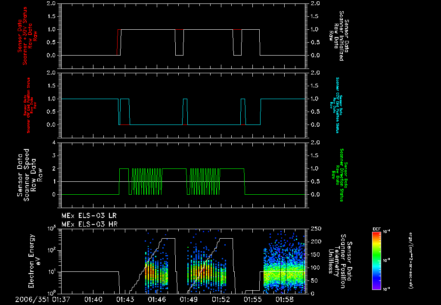
Task: Click the 10^-6 color bar bottom label
Action: (386, 289)
